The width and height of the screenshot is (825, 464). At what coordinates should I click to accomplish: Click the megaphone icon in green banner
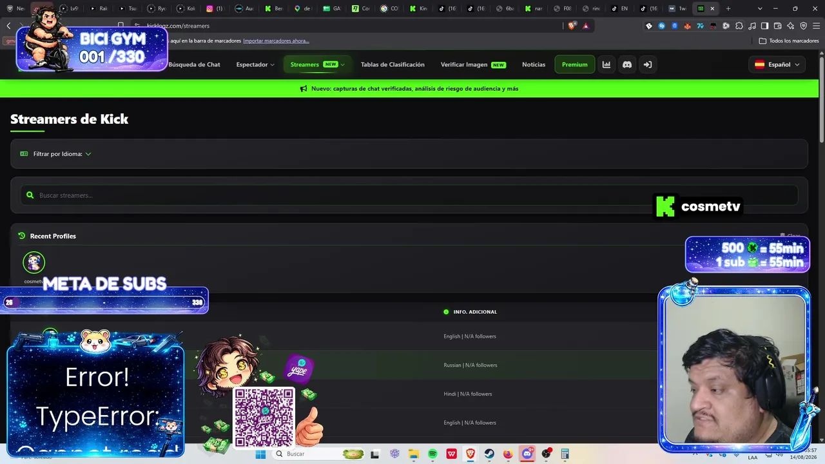pyautogui.click(x=304, y=89)
